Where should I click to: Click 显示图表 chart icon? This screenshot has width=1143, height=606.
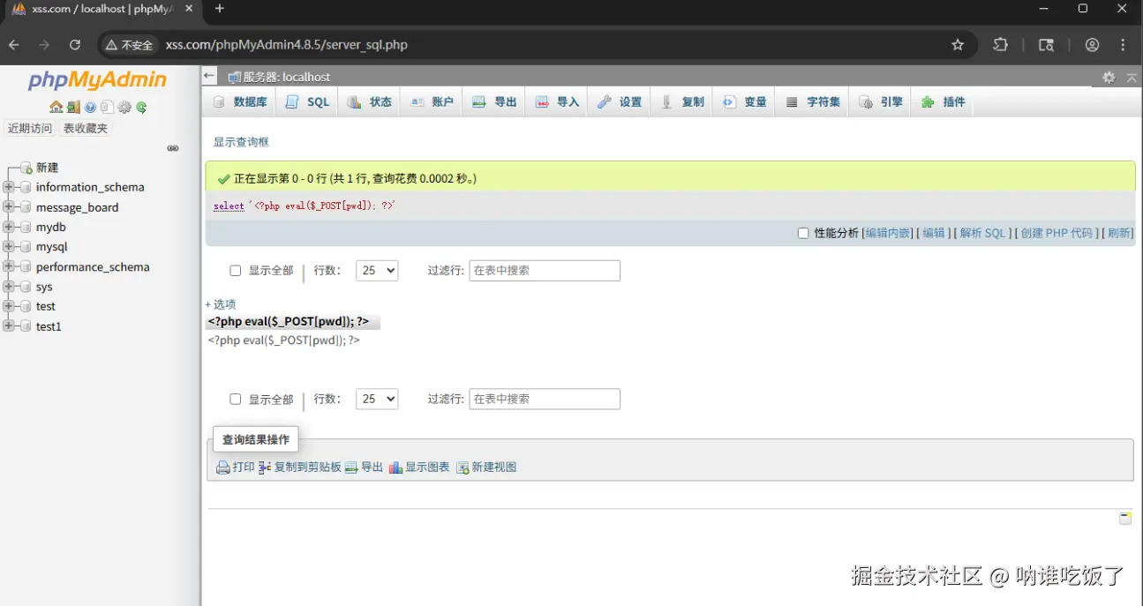pos(395,468)
